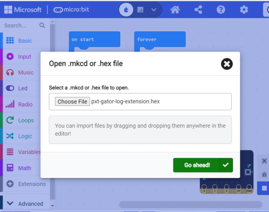Click the Choose File button

point(72,102)
